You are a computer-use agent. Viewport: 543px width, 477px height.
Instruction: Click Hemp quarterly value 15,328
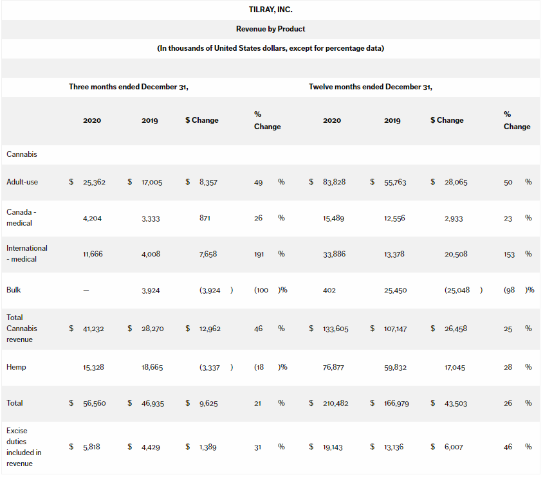tap(93, 367)
